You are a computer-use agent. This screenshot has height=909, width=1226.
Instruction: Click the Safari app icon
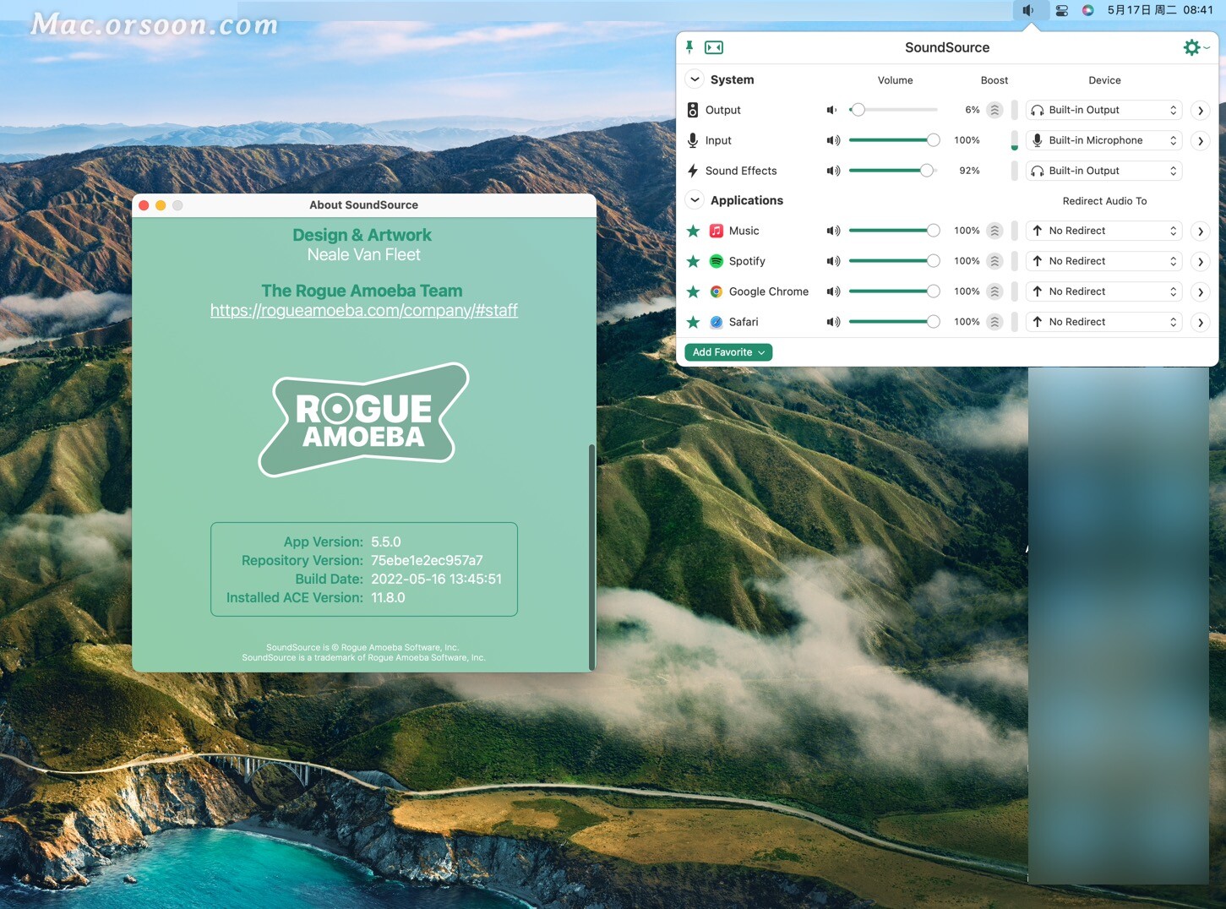(x=717, y=322)
